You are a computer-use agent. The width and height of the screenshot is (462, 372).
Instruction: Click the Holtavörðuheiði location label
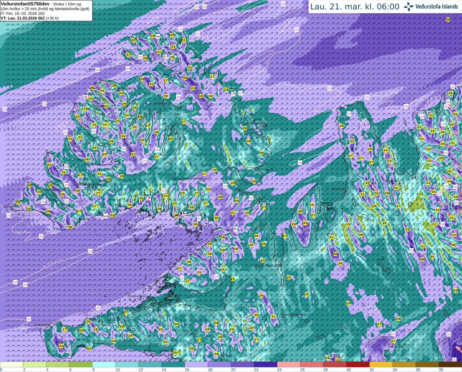tap(295, 315)
